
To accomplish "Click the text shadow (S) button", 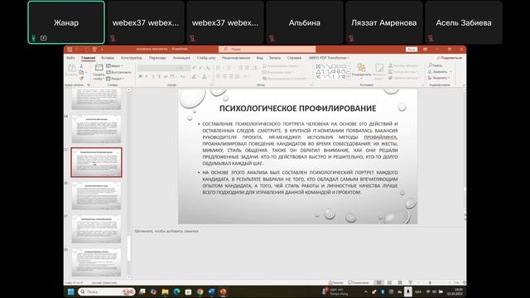I will 159,77.
